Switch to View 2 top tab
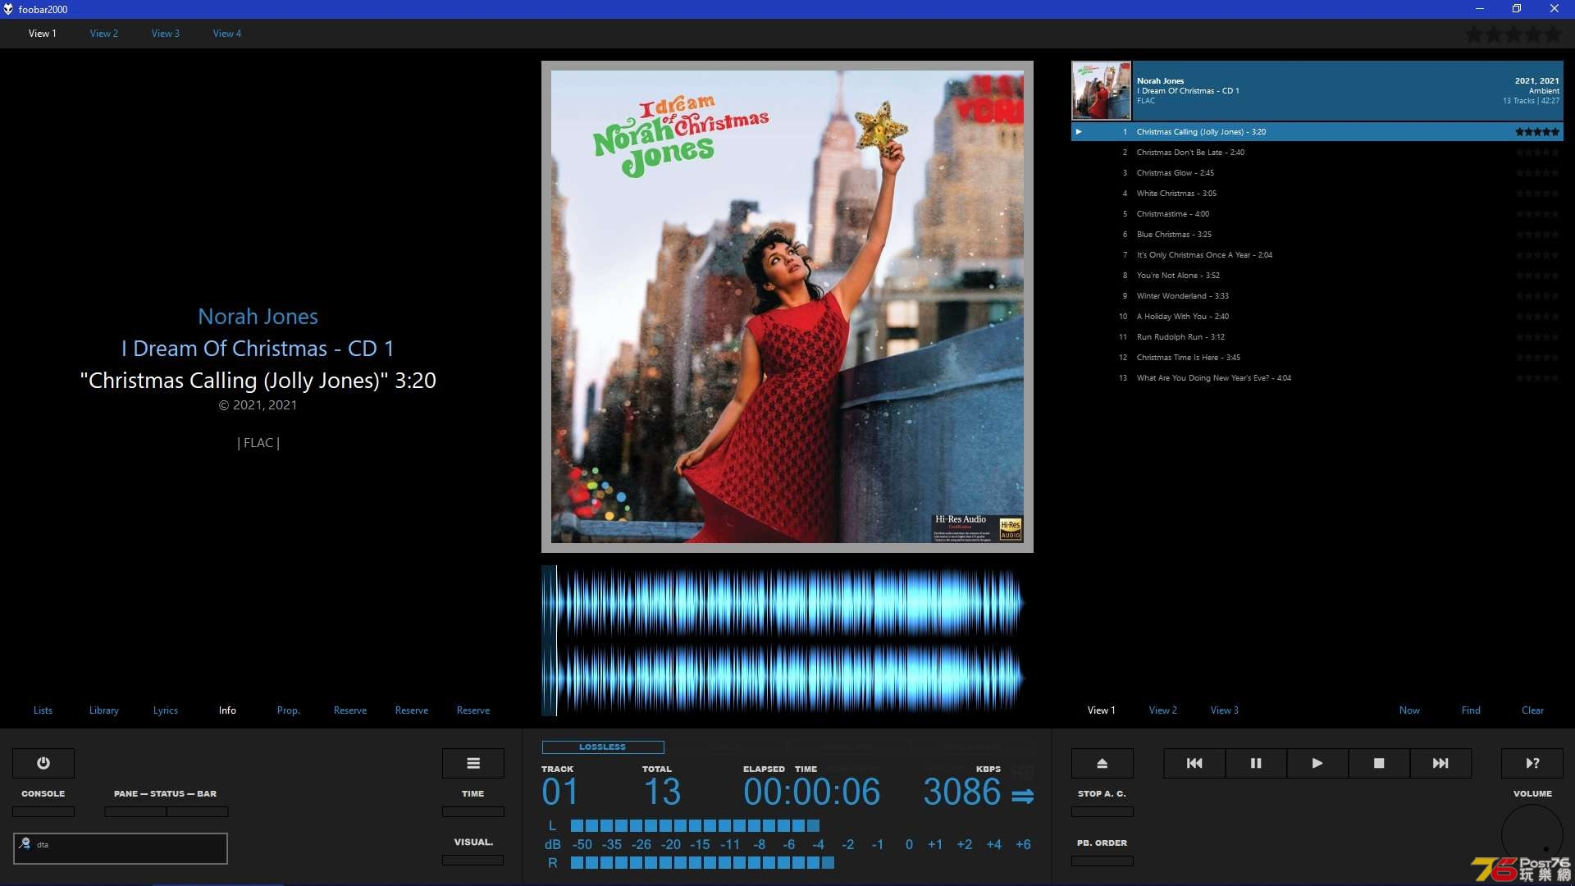Screen dimensions: 1575x886 tap(104, 34)
